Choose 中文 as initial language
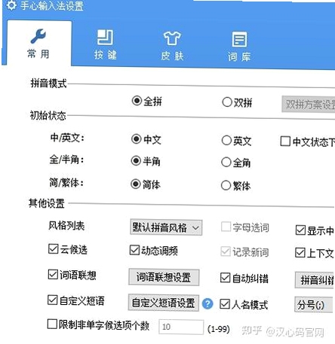335x344 pixels. click(137, 139)
